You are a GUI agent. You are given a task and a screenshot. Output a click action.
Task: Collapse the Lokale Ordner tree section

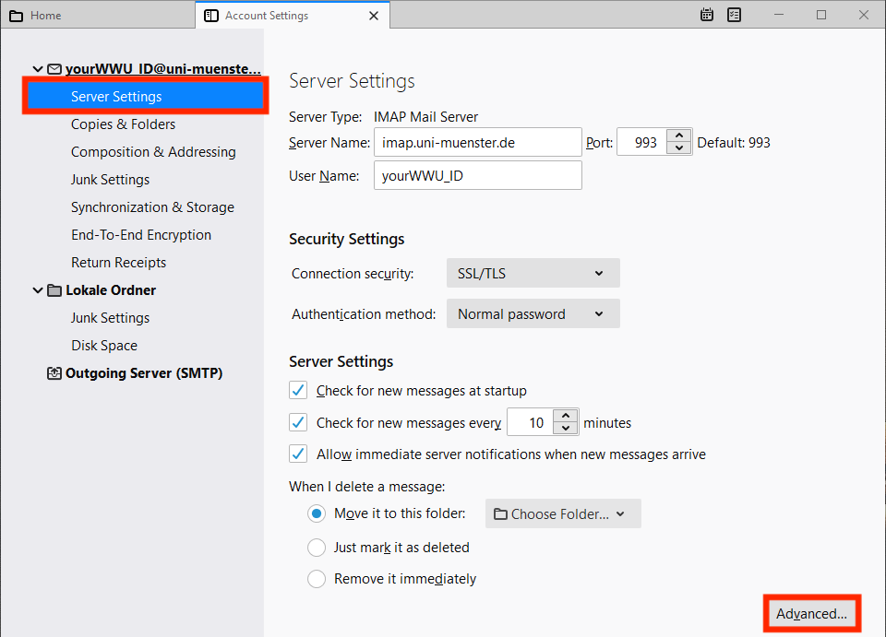click(38, 290)
